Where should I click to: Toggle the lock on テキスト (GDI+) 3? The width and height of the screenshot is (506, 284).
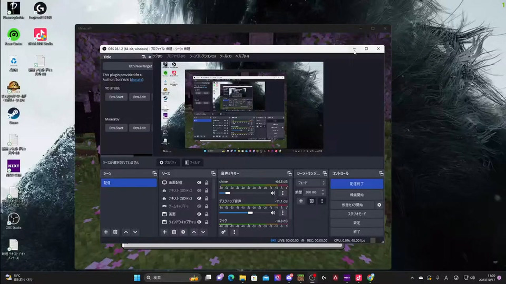pos(207,198)
